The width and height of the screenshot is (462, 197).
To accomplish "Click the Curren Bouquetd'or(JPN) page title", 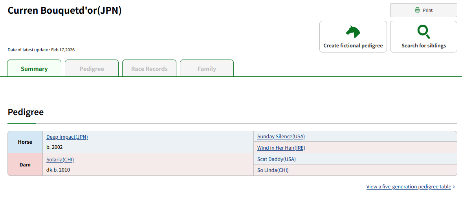I will (x=65, y=11).
